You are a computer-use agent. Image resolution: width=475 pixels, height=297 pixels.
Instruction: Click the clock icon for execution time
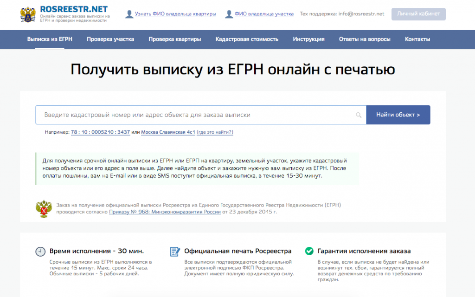point(40,252)
